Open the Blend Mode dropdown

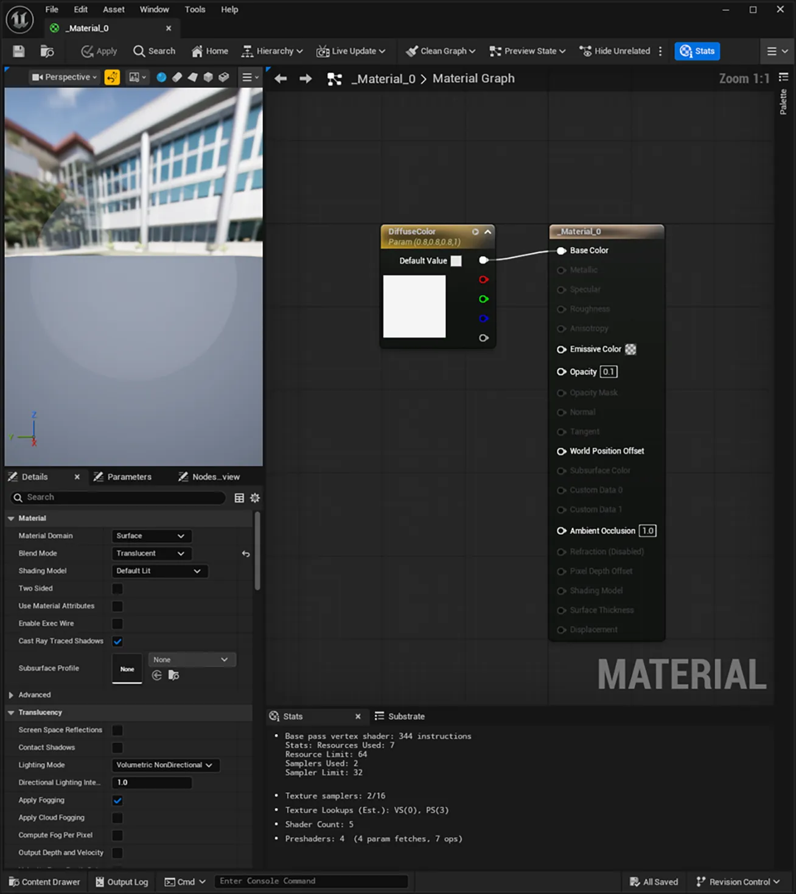(x=151, y=553)
